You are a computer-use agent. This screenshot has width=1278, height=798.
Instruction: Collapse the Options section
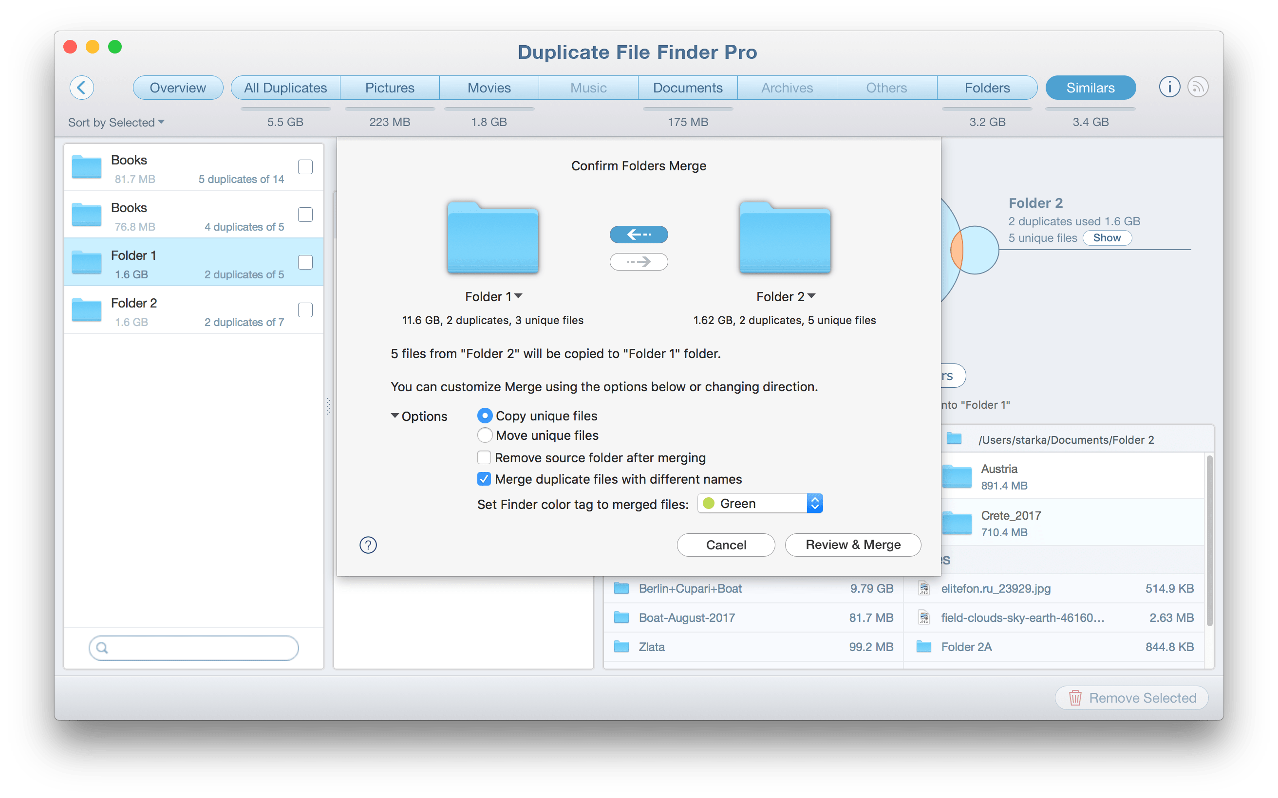pos(395,416)
